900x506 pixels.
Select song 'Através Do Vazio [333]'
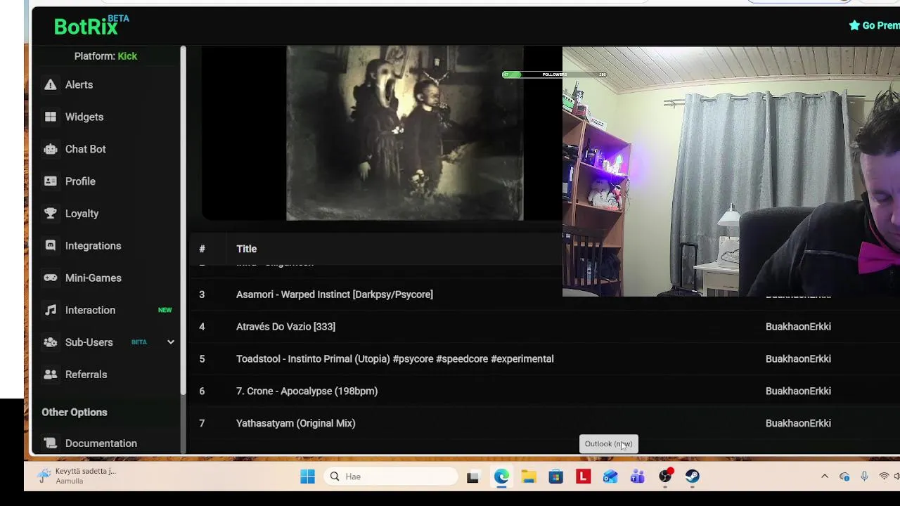[x=285, y=327]
